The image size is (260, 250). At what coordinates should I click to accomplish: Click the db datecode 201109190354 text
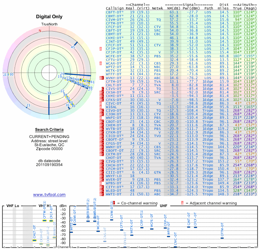[x=49, y=163]
